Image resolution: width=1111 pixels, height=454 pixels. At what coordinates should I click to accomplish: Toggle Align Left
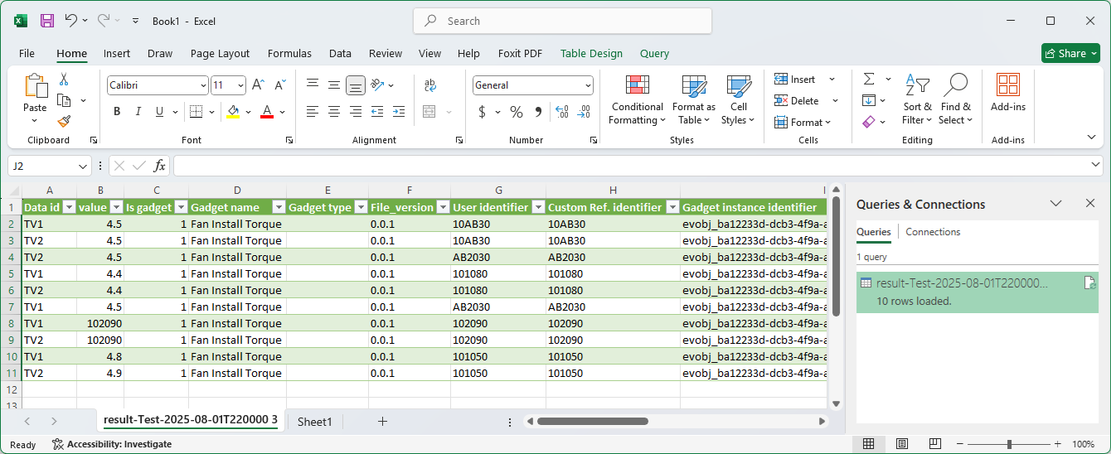pyautogui.click(x=313, y=111)
